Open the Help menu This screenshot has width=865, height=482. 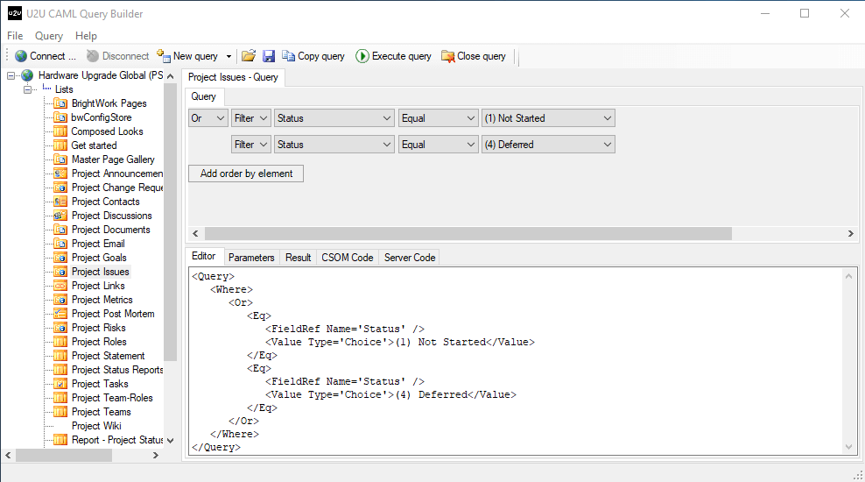click(x=86, y=36)
